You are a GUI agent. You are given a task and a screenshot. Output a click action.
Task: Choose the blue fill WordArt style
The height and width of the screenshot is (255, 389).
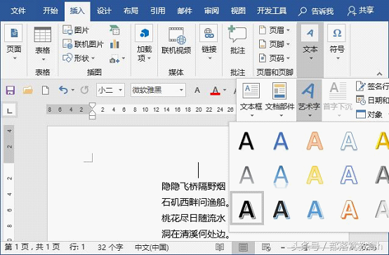281,141
